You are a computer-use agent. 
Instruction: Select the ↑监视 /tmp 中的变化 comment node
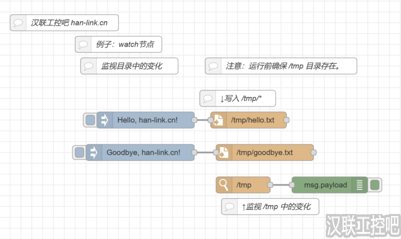click(x=276, y=206)
